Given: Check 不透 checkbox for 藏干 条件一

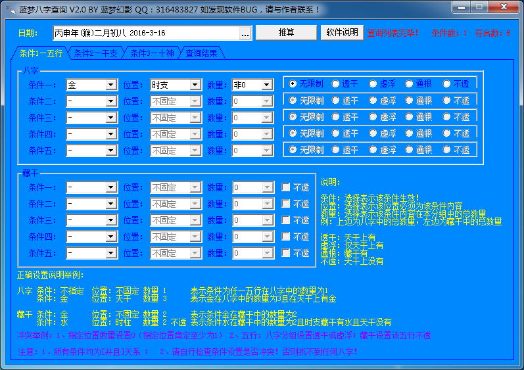Looking at the screenshot, I should [x=286, y=187].
